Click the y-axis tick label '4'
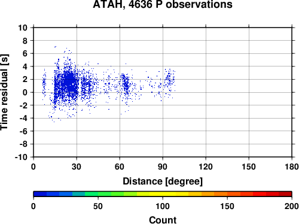The height and width of the screenshot is (224, 299). 25,66
